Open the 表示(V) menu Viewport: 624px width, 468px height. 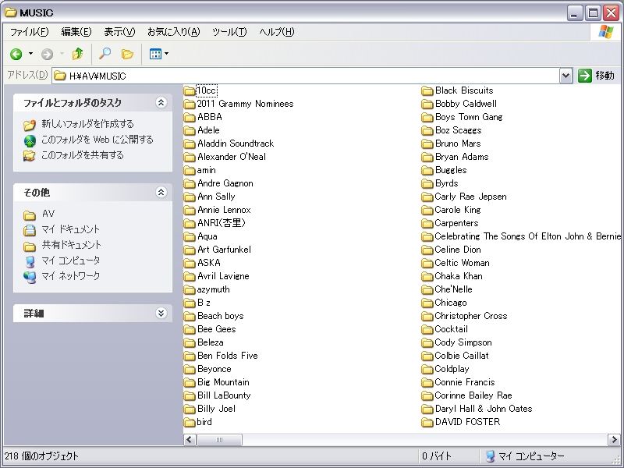(x=119, y=32)
